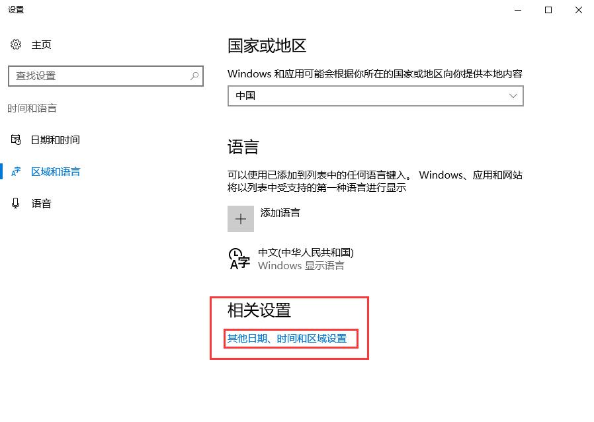This screenshot has height=422, width=594.
Task: Click the 主页 navigation item
Action: (40, 44)
